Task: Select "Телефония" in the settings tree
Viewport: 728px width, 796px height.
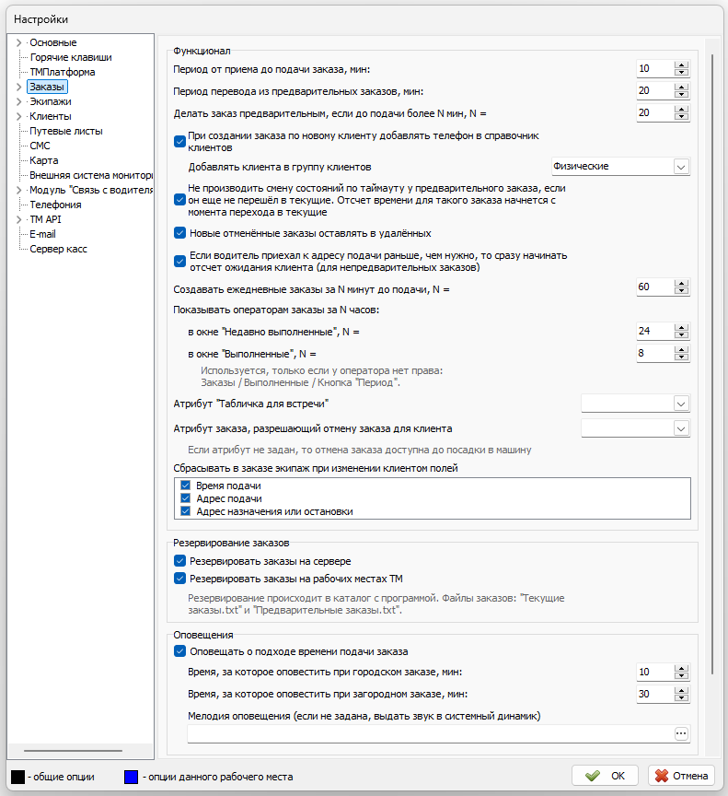Action: [x=55, y=205]
